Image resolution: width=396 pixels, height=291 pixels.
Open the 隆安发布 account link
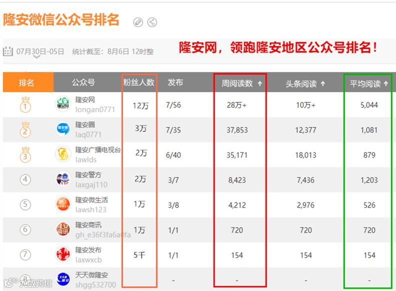(88, 250)
